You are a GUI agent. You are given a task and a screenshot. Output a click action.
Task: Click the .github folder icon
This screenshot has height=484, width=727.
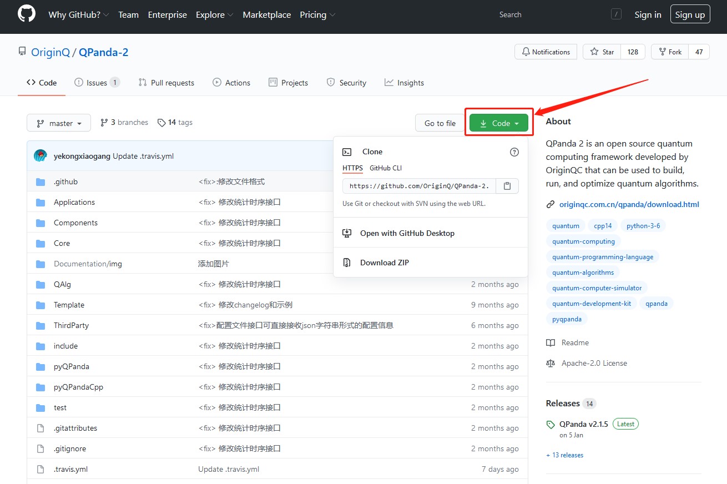pos(40,182)
